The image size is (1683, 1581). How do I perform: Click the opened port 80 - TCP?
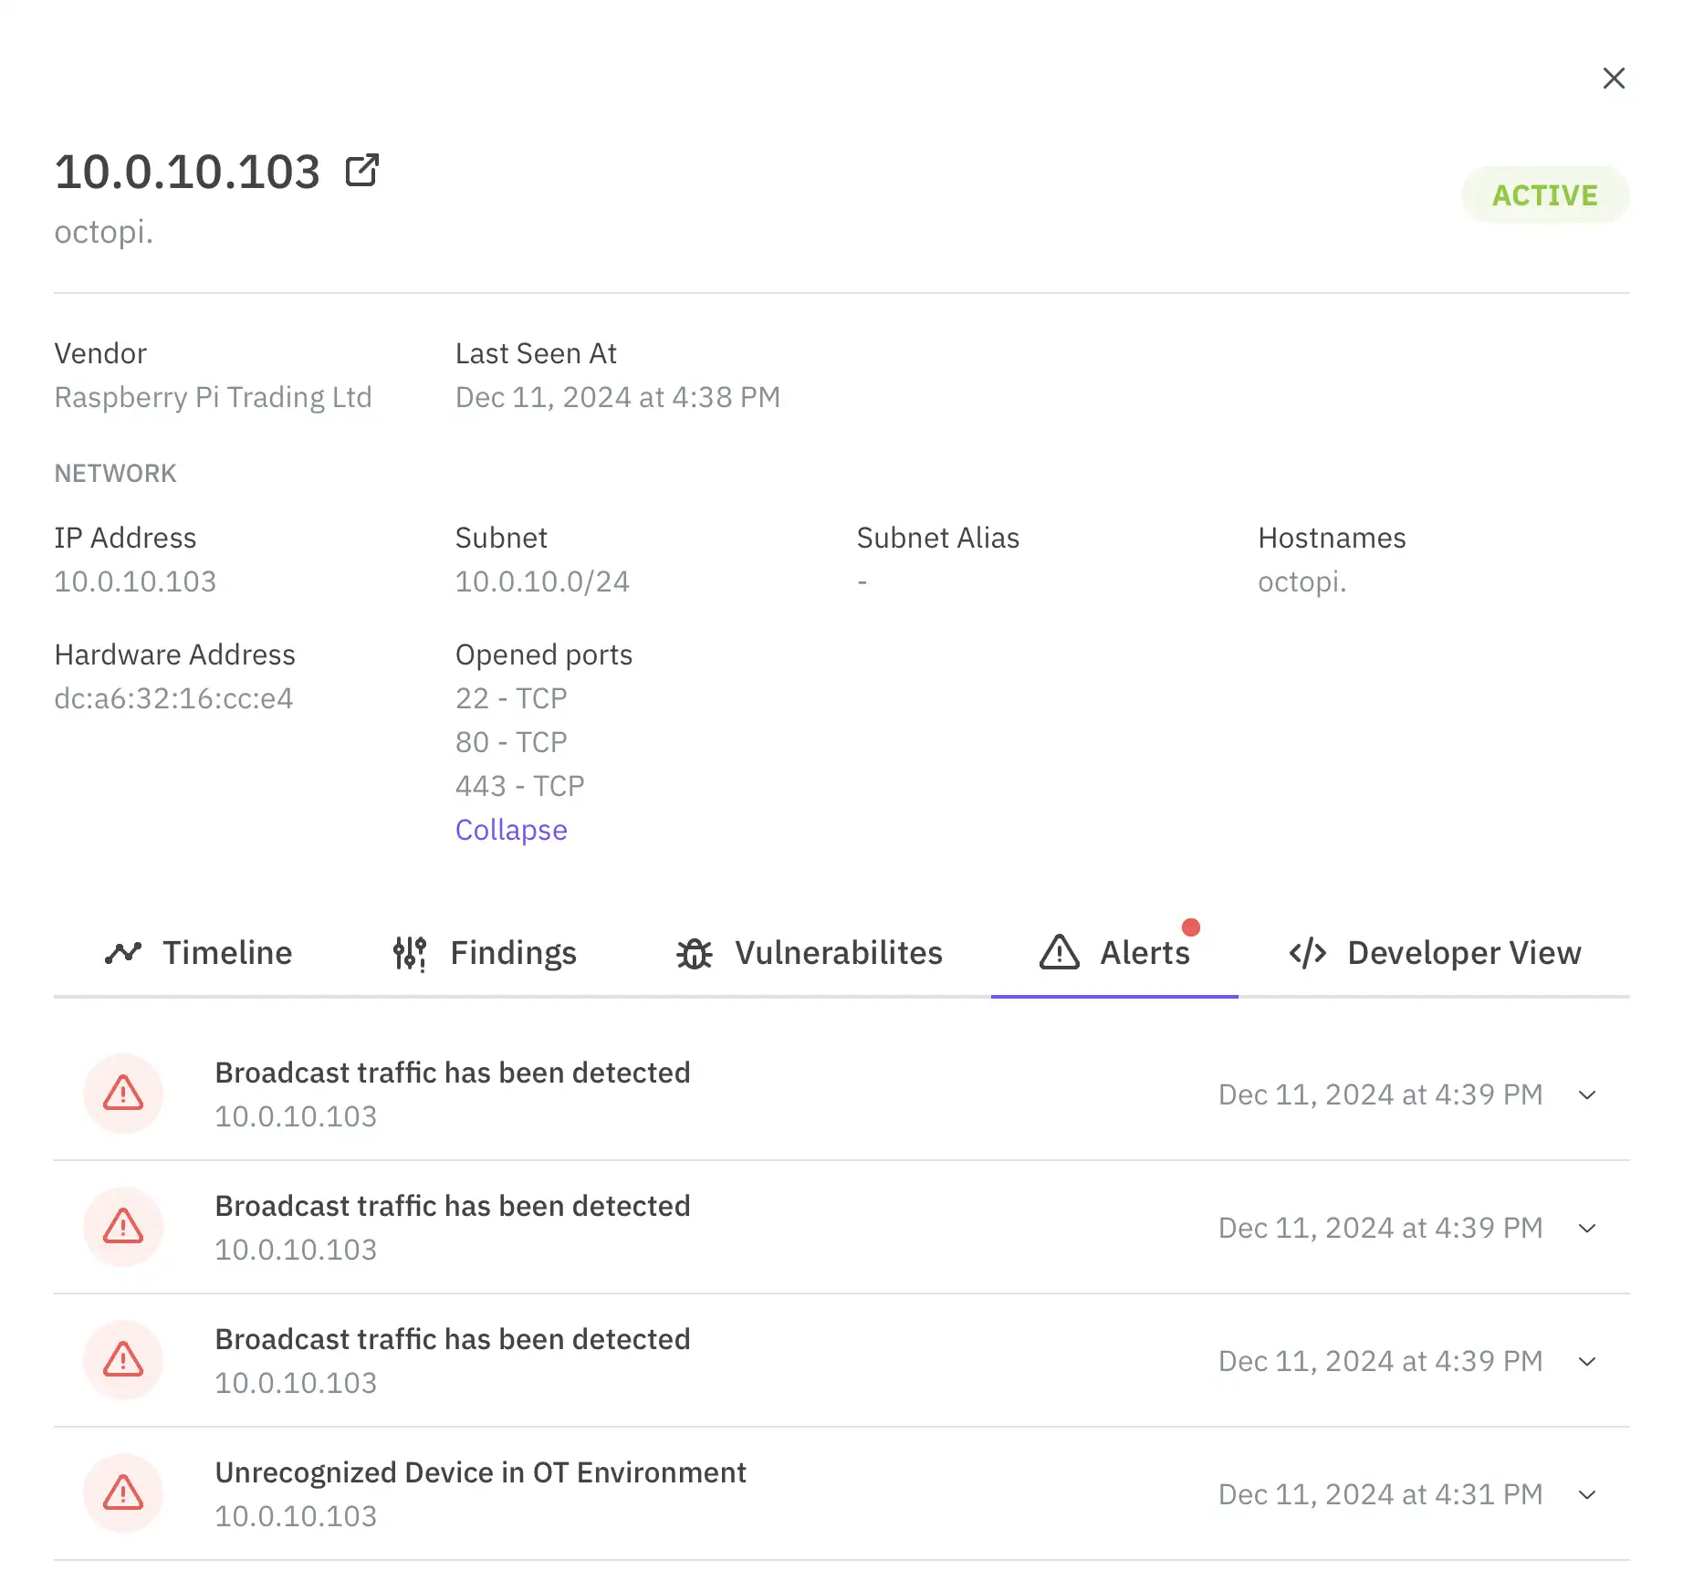tap(511, 742)
